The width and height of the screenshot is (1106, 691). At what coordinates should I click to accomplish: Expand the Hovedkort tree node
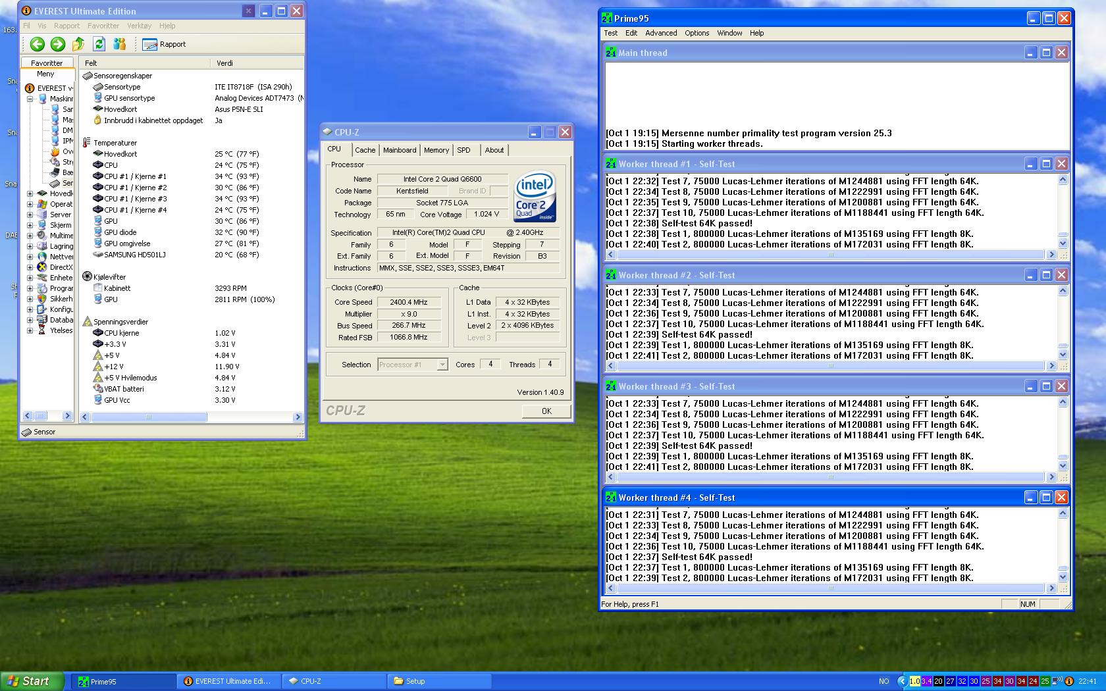(x=30, y=193)
